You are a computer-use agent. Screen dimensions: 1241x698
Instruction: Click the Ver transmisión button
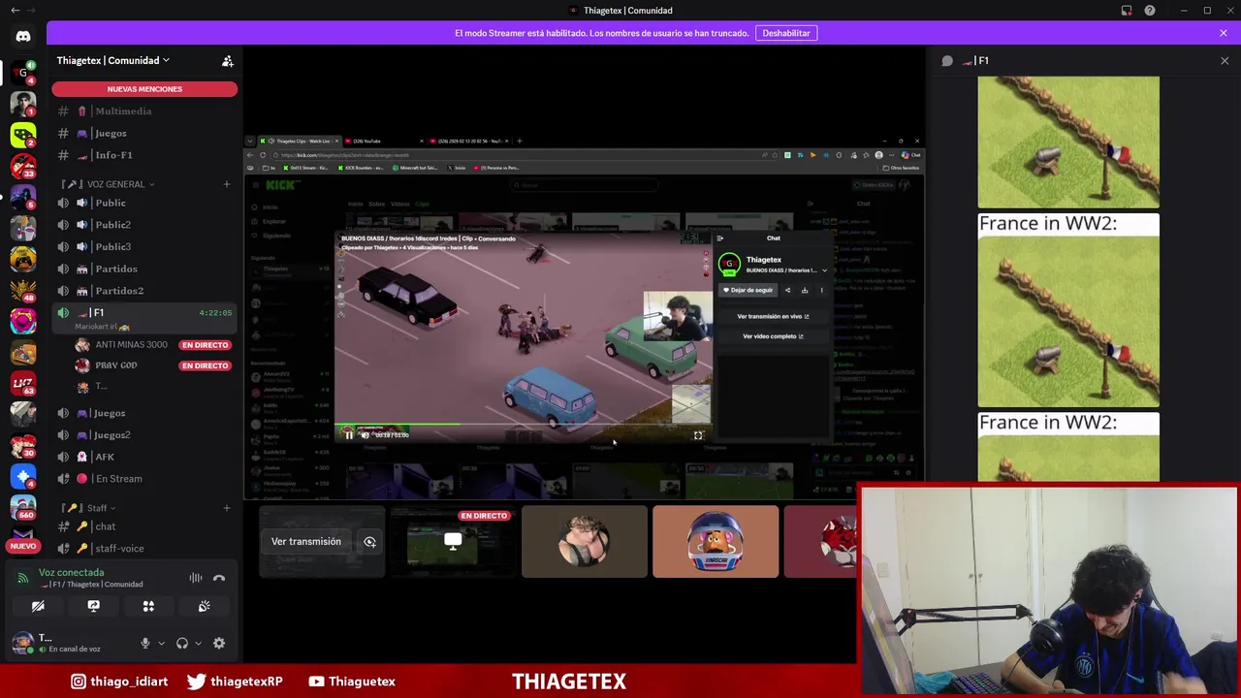(x=306, y=542)
